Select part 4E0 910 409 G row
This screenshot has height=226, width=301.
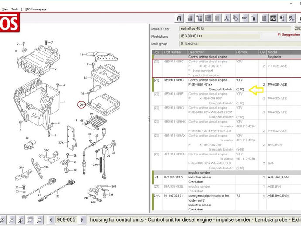point(226,112)
